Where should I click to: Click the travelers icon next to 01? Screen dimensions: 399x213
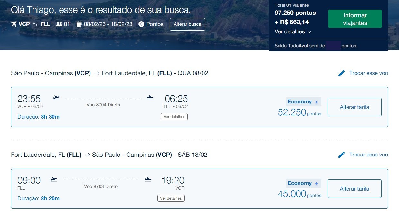pyautogui.click(x=59, y=24)
